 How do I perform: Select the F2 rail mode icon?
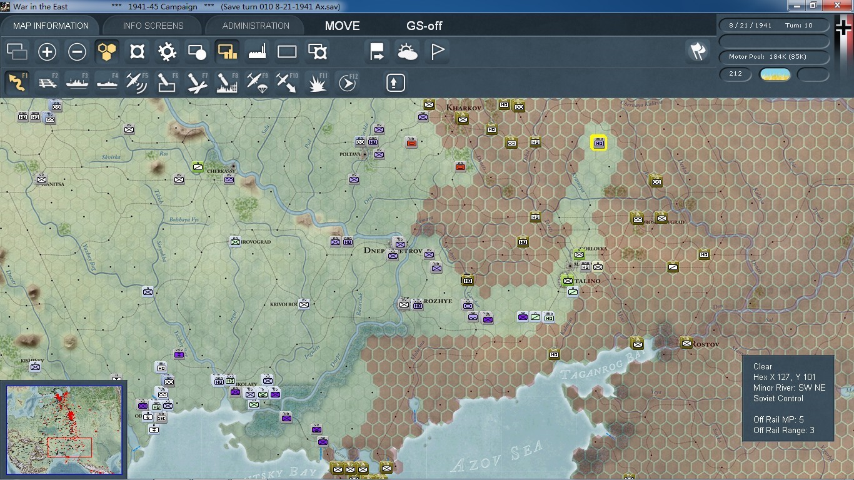pyautogui.click(x=47, y=82)
